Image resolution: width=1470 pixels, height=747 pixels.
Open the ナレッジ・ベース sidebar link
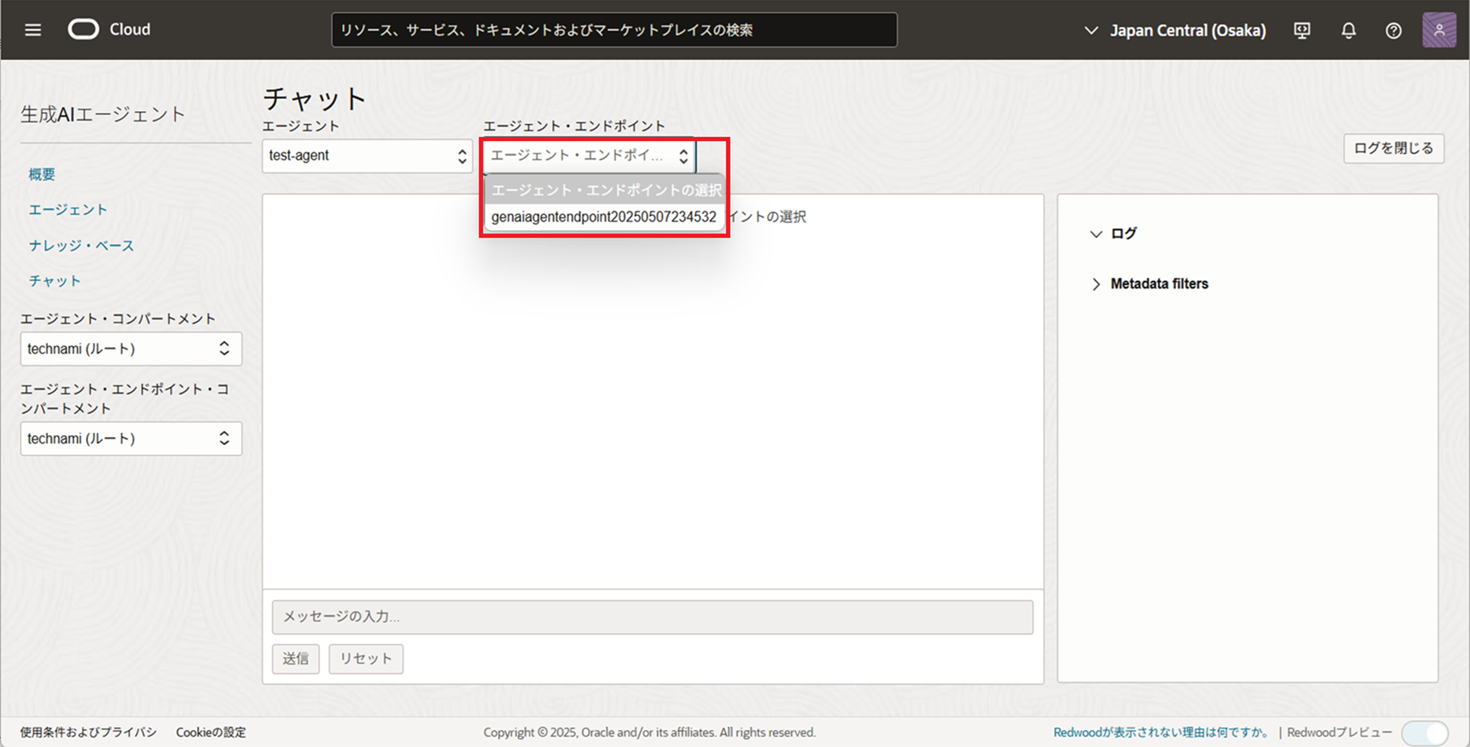(81, 245)
